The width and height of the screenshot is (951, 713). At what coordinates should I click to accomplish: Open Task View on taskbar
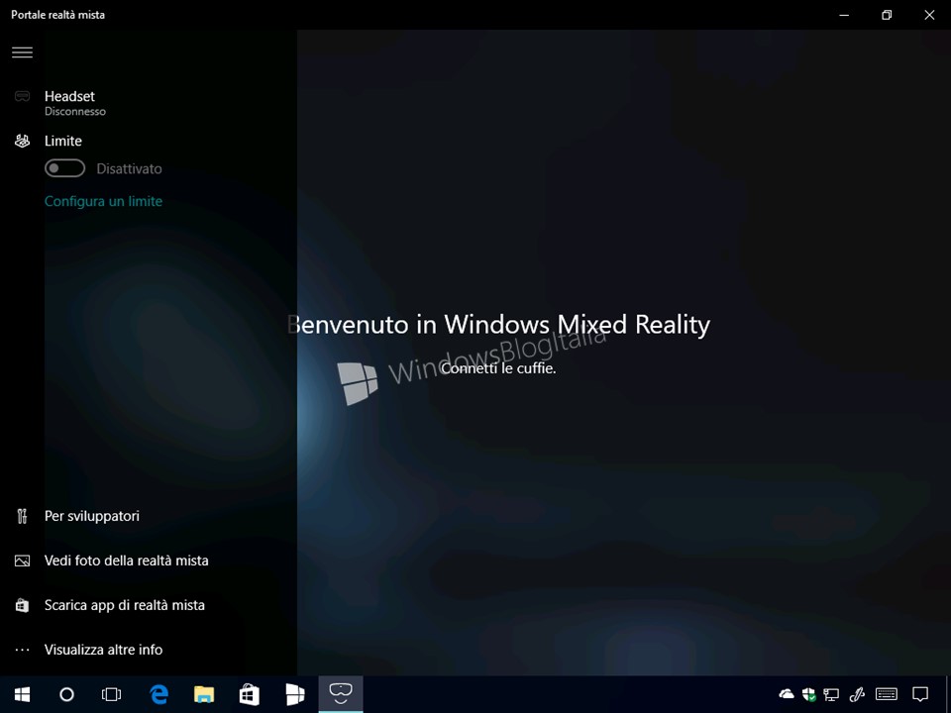[x=111, y=695]
